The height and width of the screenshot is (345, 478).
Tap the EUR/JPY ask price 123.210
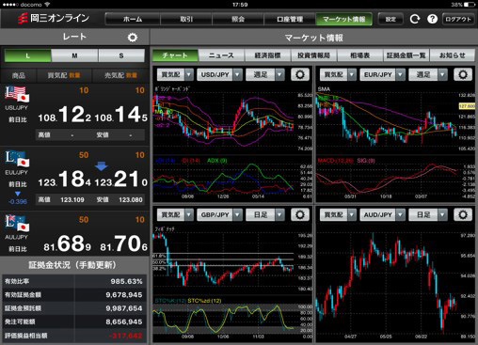[x=121, y=180]
